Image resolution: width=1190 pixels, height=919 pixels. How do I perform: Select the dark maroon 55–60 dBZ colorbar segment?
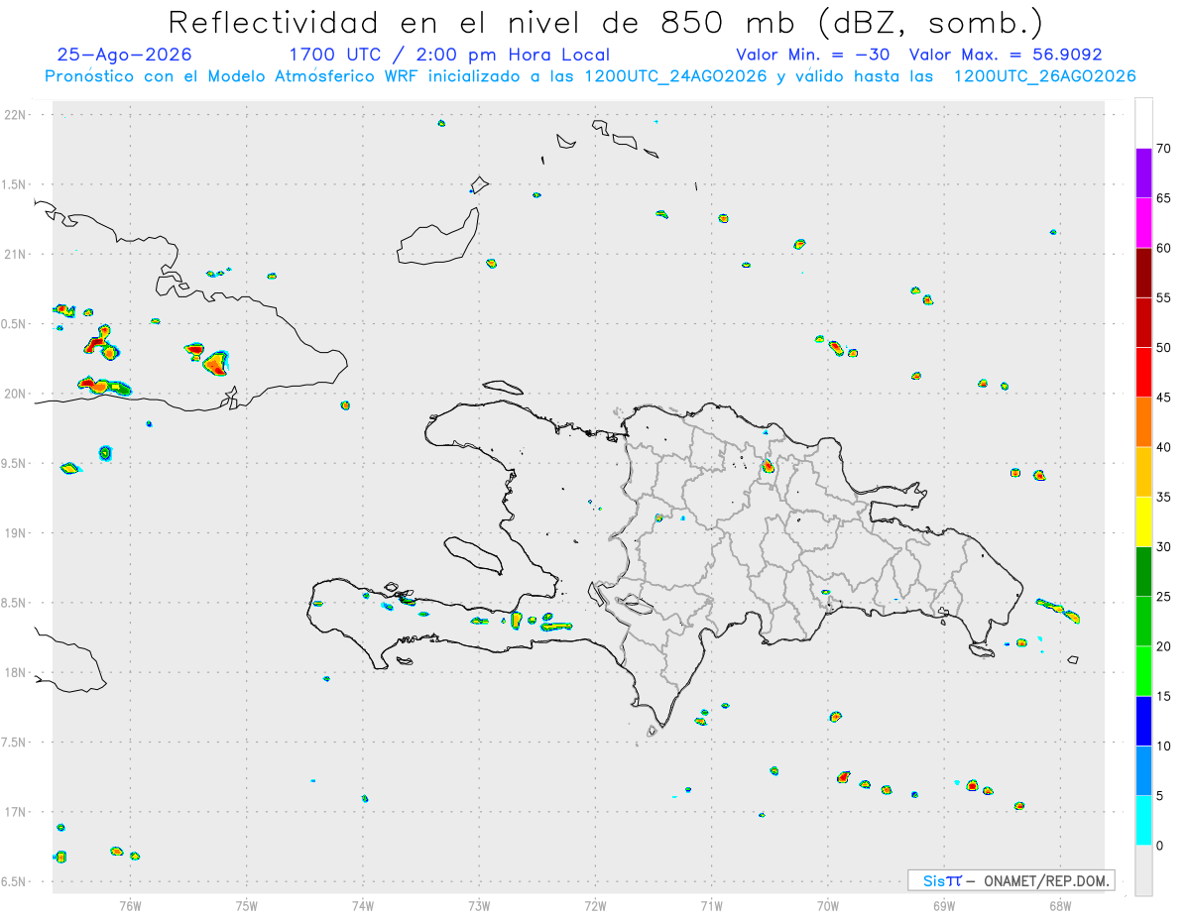coord(1143,273)
